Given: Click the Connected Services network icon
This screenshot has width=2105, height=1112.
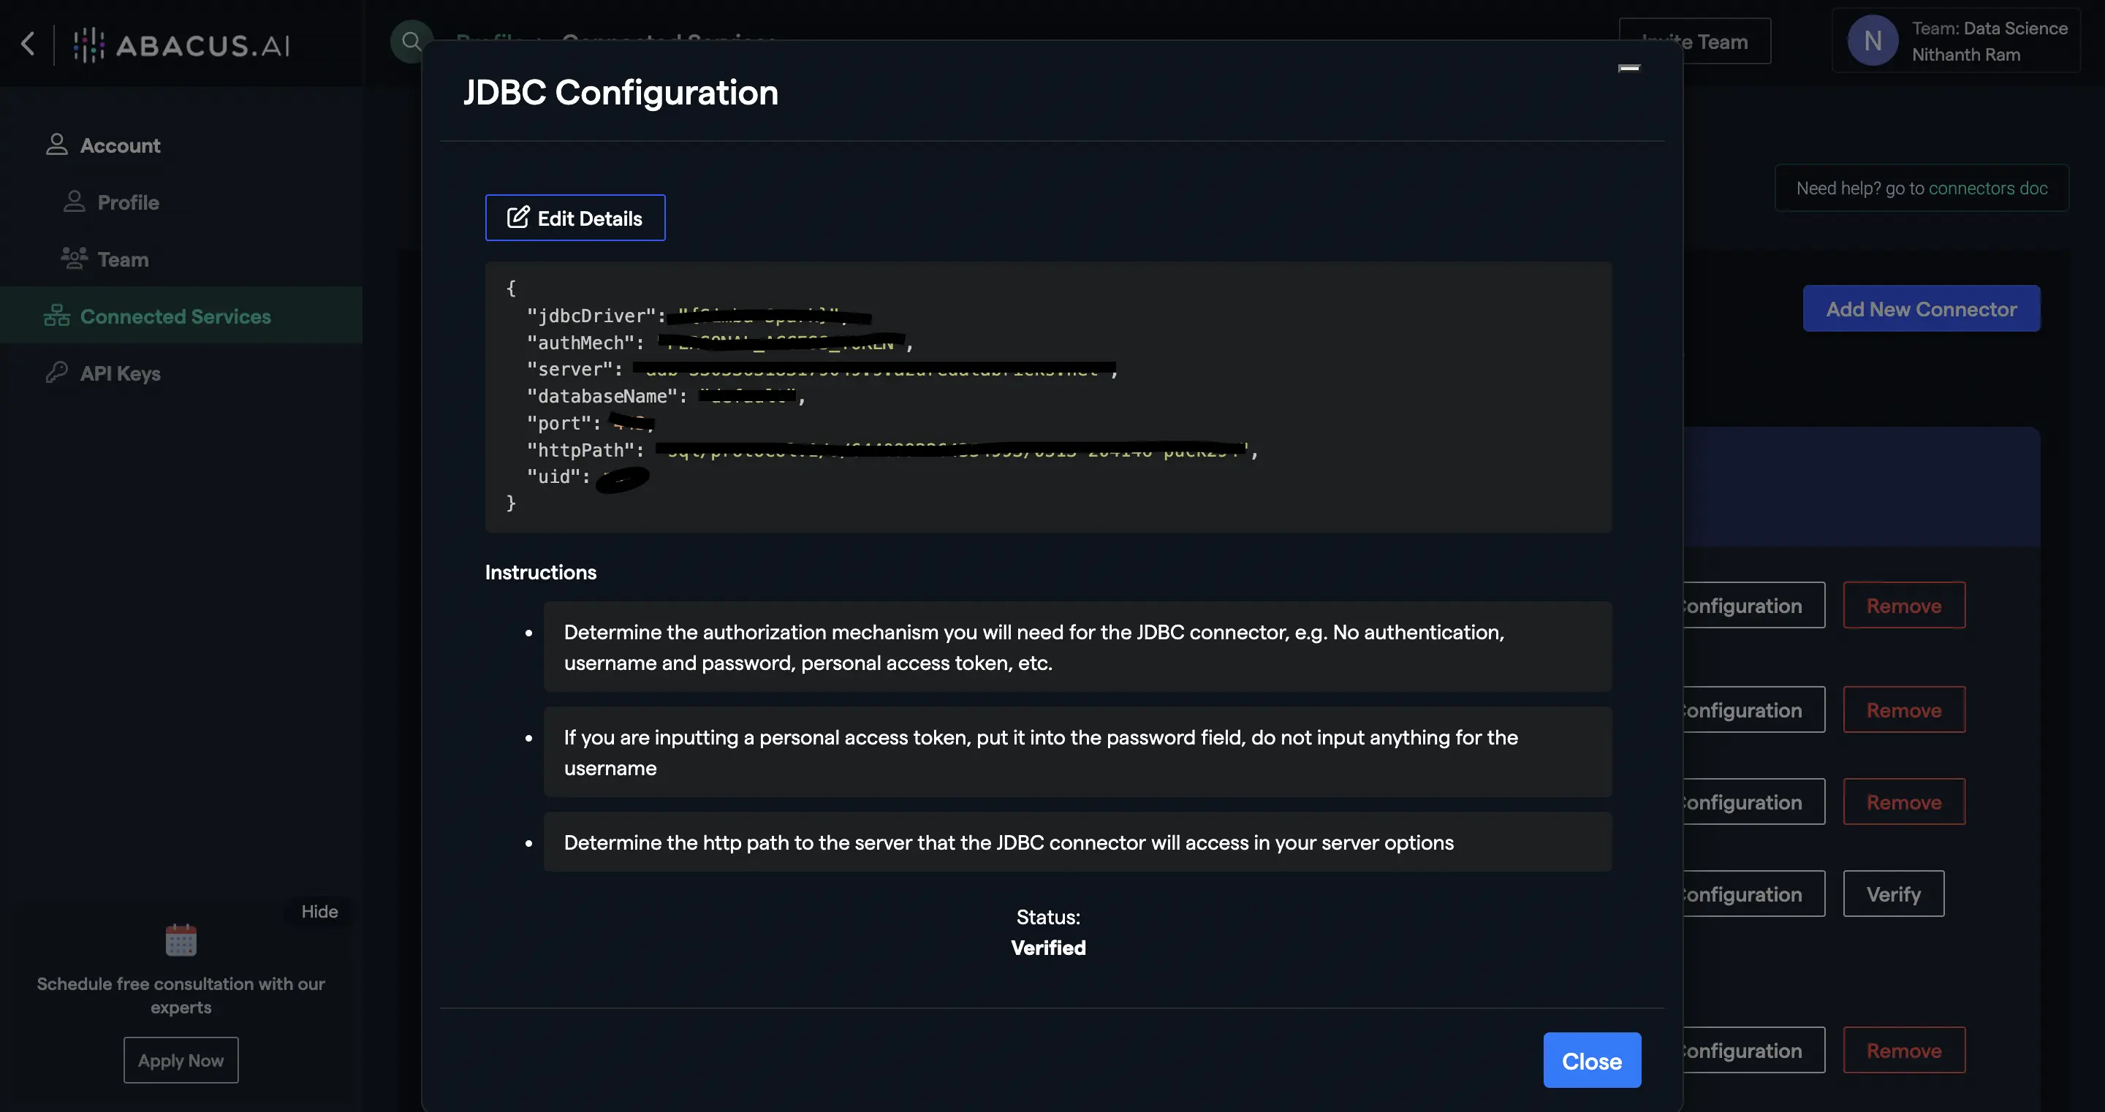Looking at the screenshot, I should [56, 316].
